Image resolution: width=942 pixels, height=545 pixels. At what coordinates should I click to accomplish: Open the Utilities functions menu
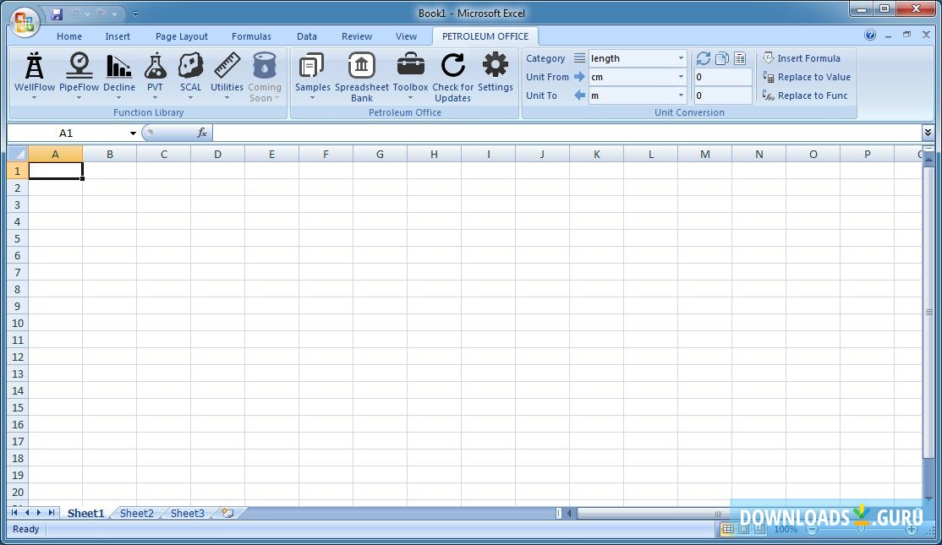click(x=227, y=76)
